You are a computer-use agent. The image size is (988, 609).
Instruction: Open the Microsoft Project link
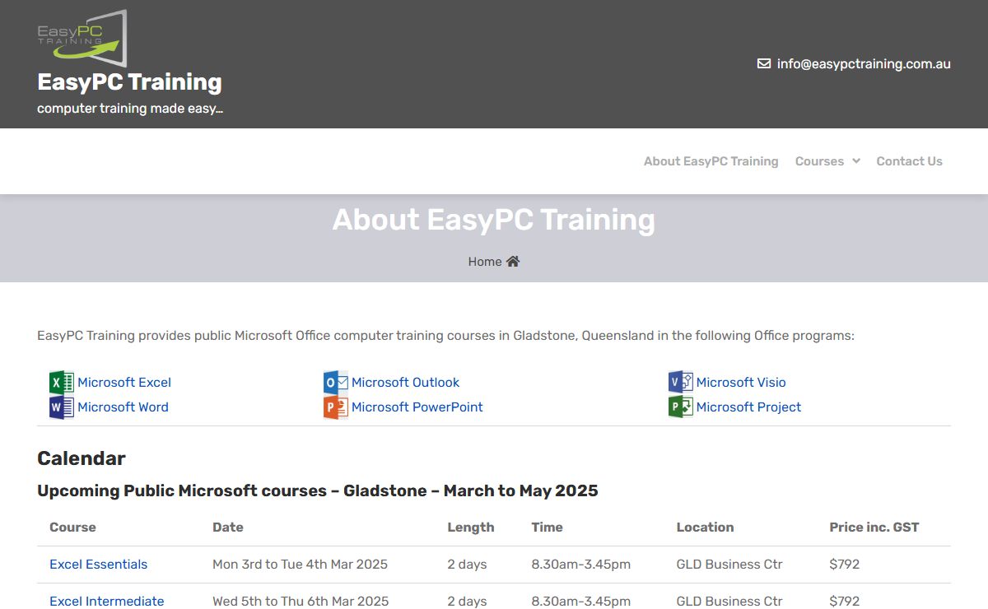pyautogui.click(x=748, y=407)
